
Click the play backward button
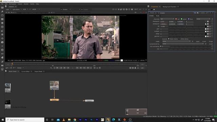pos(68,68)
